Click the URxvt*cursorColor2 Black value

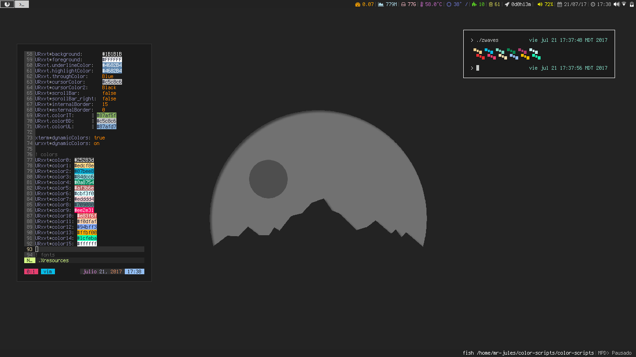(109, 88)
